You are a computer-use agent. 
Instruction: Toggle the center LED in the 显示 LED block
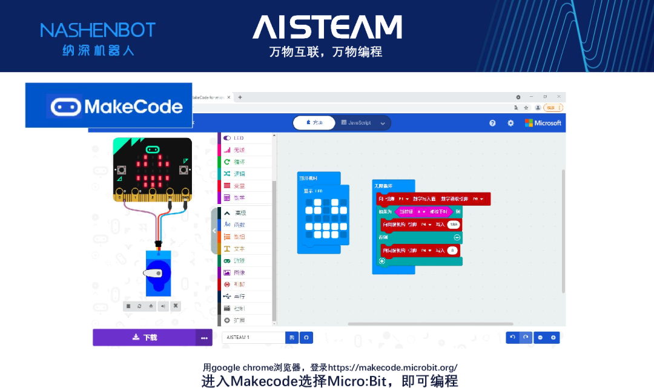point(326,219)
